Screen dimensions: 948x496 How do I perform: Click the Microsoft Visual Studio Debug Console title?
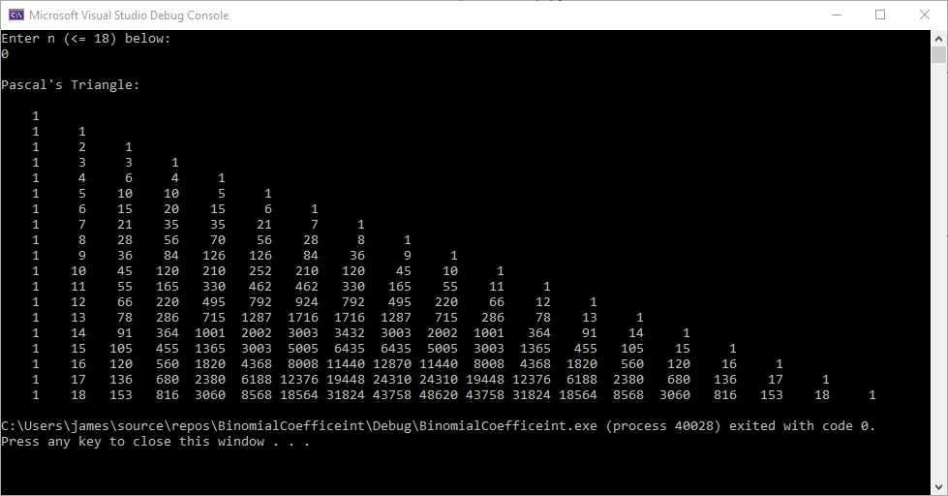(x=129, y=15)
